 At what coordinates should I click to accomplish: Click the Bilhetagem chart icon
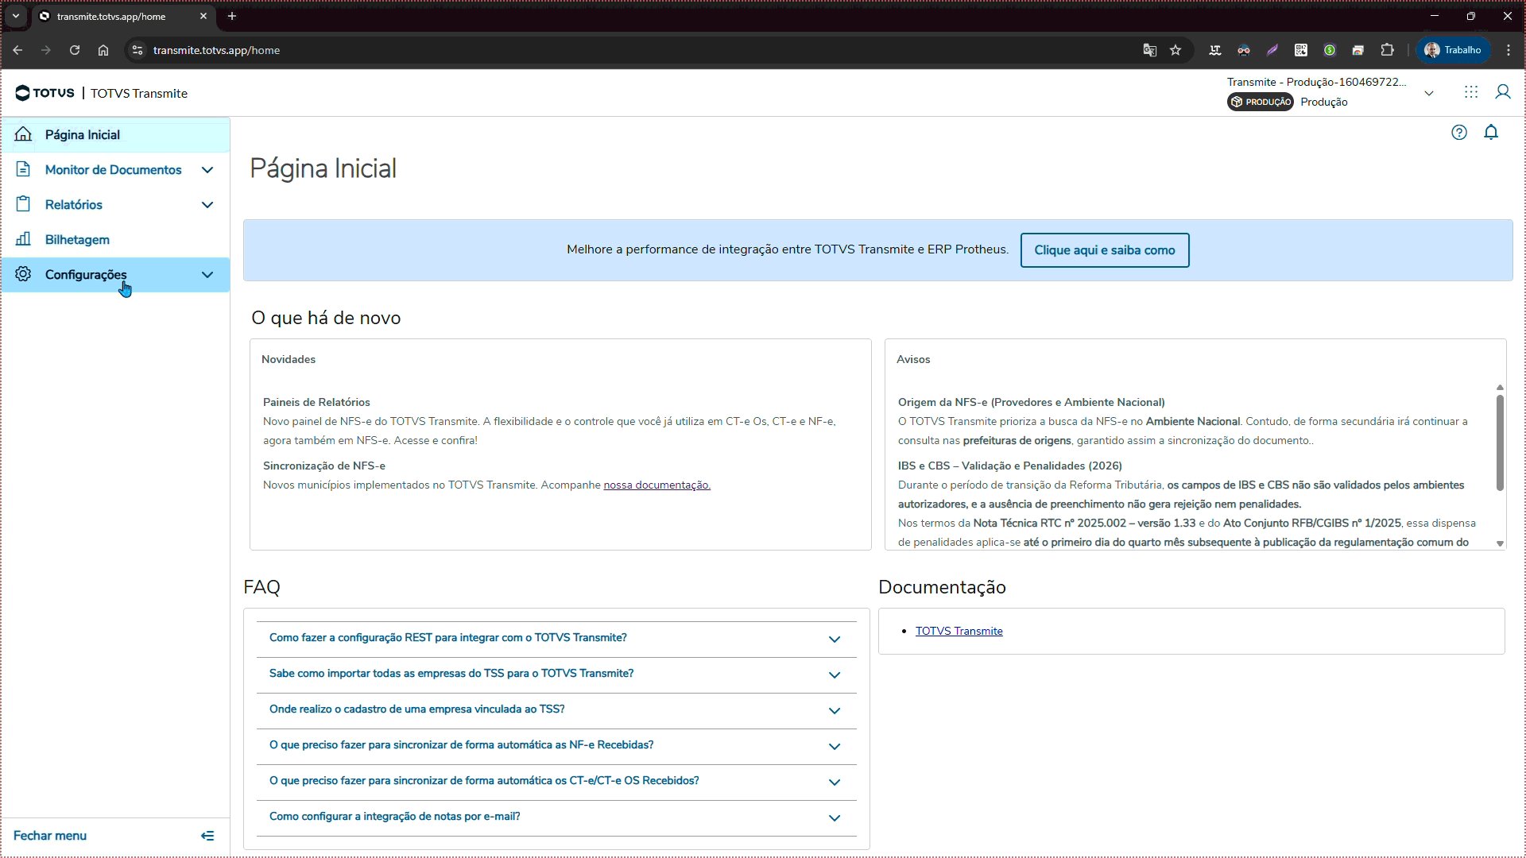tap(23, 239)
